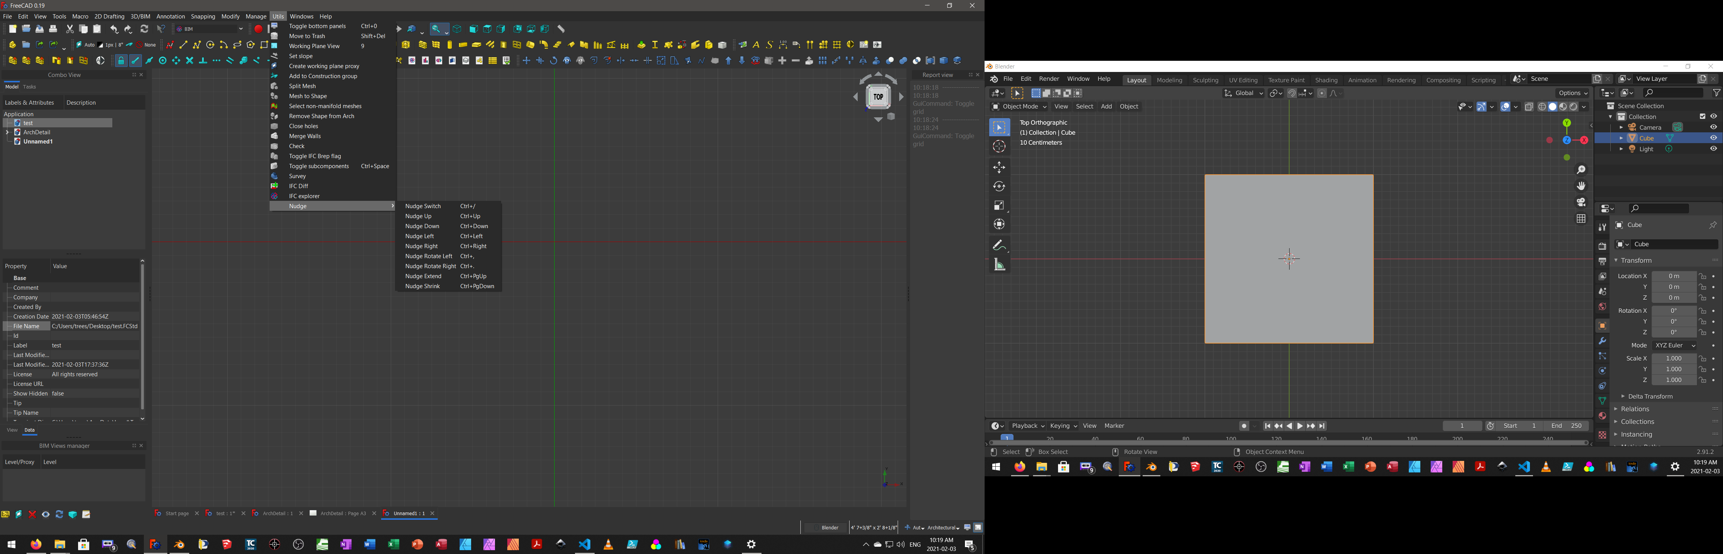
Task: Switch to the Sculpting workspace tab
Action: [1205, 80]
